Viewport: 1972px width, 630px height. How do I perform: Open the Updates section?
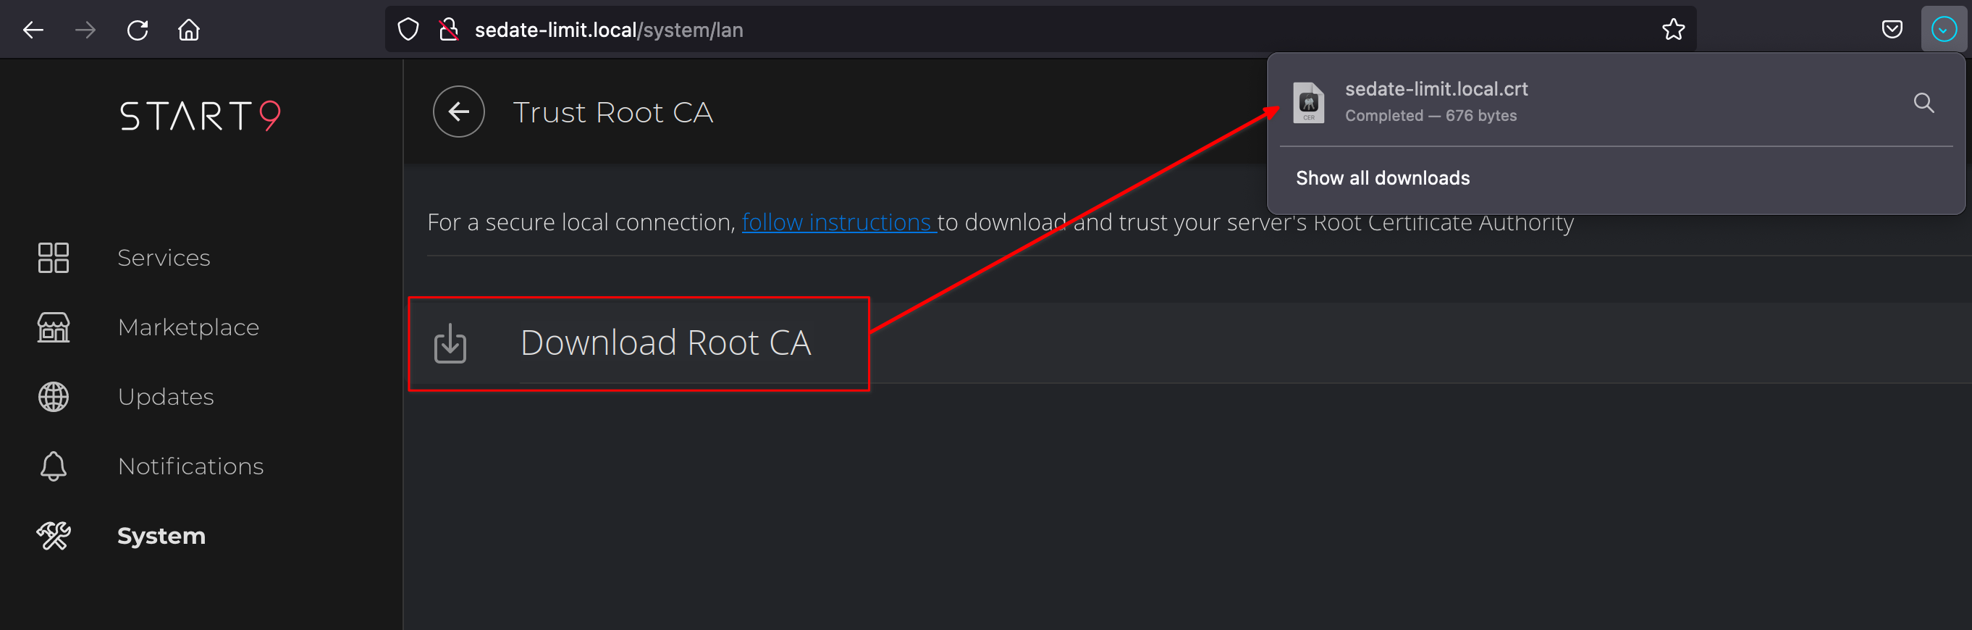165,398
